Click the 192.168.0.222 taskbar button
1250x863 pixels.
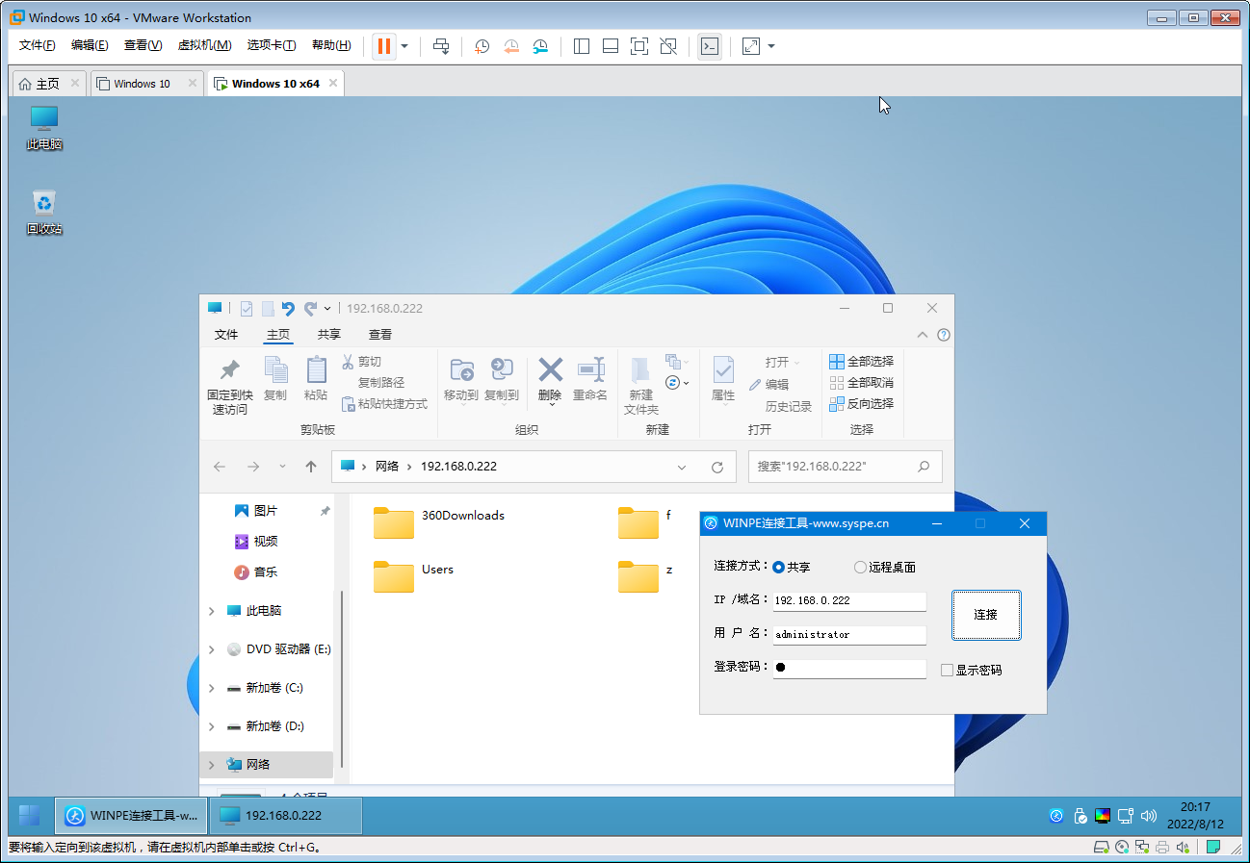[x=285, y=815]
